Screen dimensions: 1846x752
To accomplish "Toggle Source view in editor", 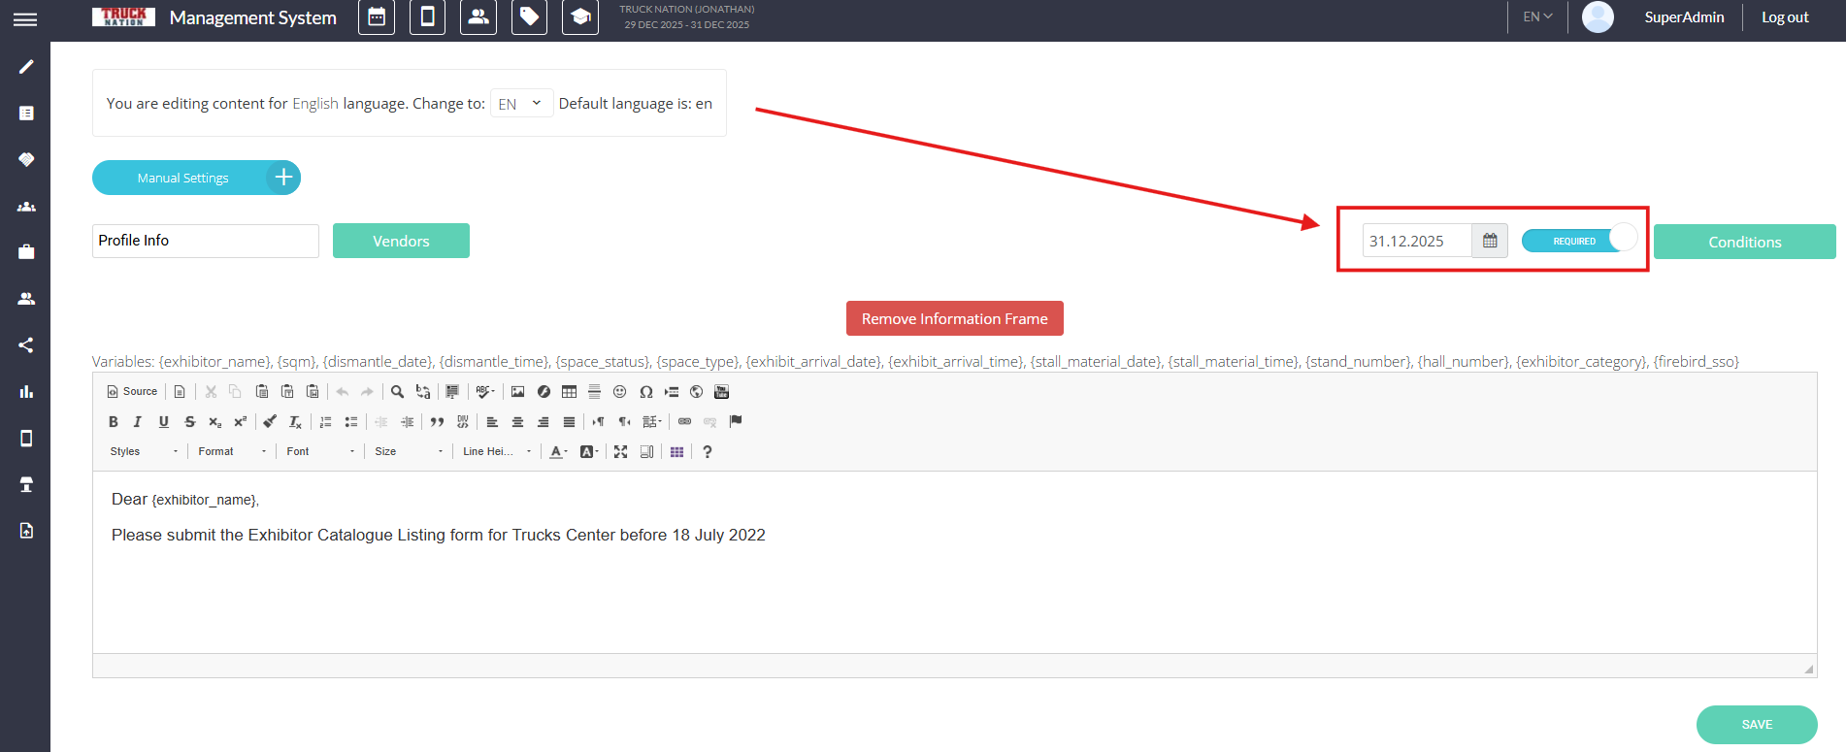I will [132, 392].
